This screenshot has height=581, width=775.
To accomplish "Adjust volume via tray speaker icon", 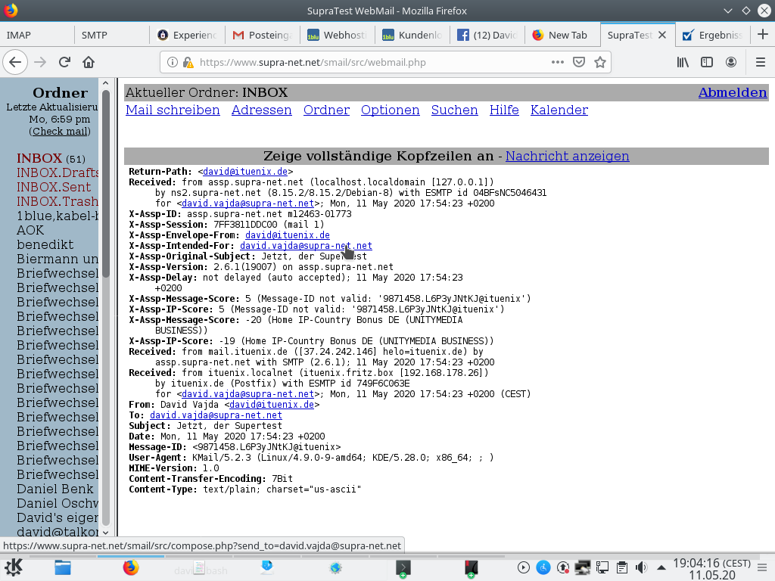I will [x=641, y=567].
